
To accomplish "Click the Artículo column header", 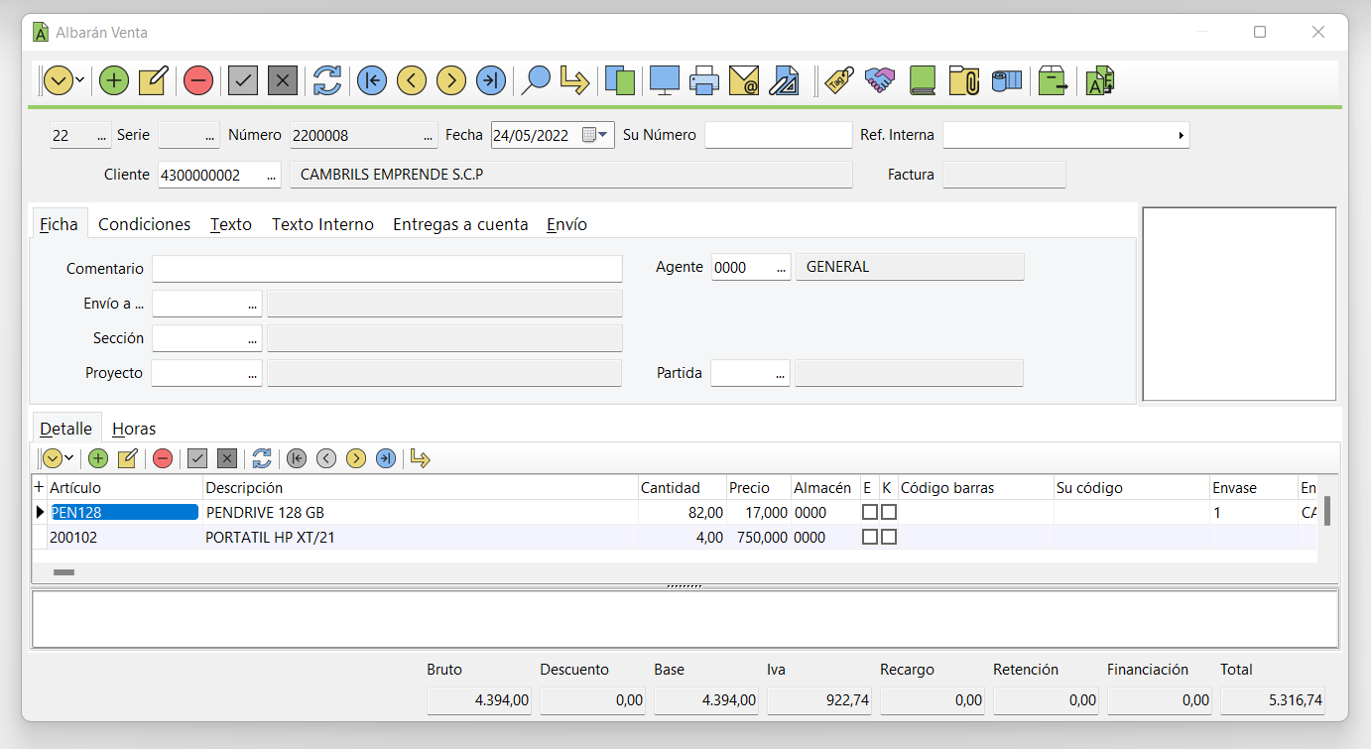I will pyautogui.click(x=125, y=487).
